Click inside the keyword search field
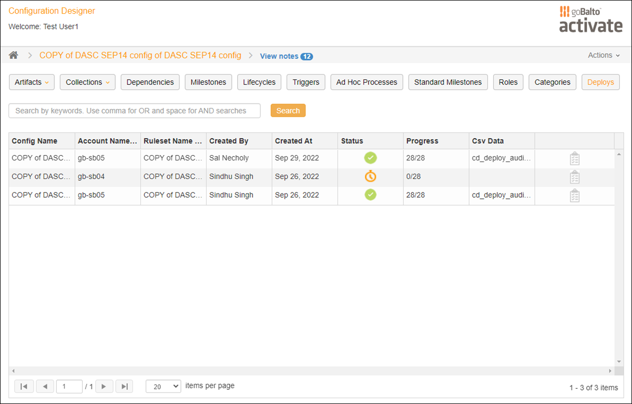 [134, 110]
